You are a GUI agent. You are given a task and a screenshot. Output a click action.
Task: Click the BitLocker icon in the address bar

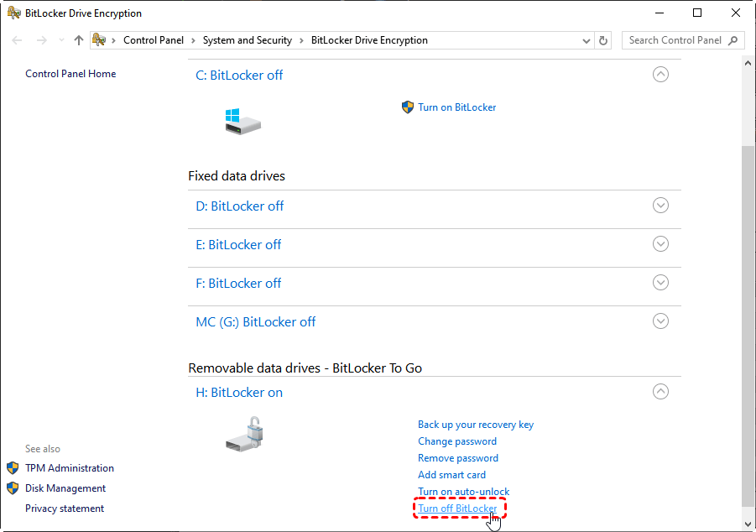click(x=99, y=40)
